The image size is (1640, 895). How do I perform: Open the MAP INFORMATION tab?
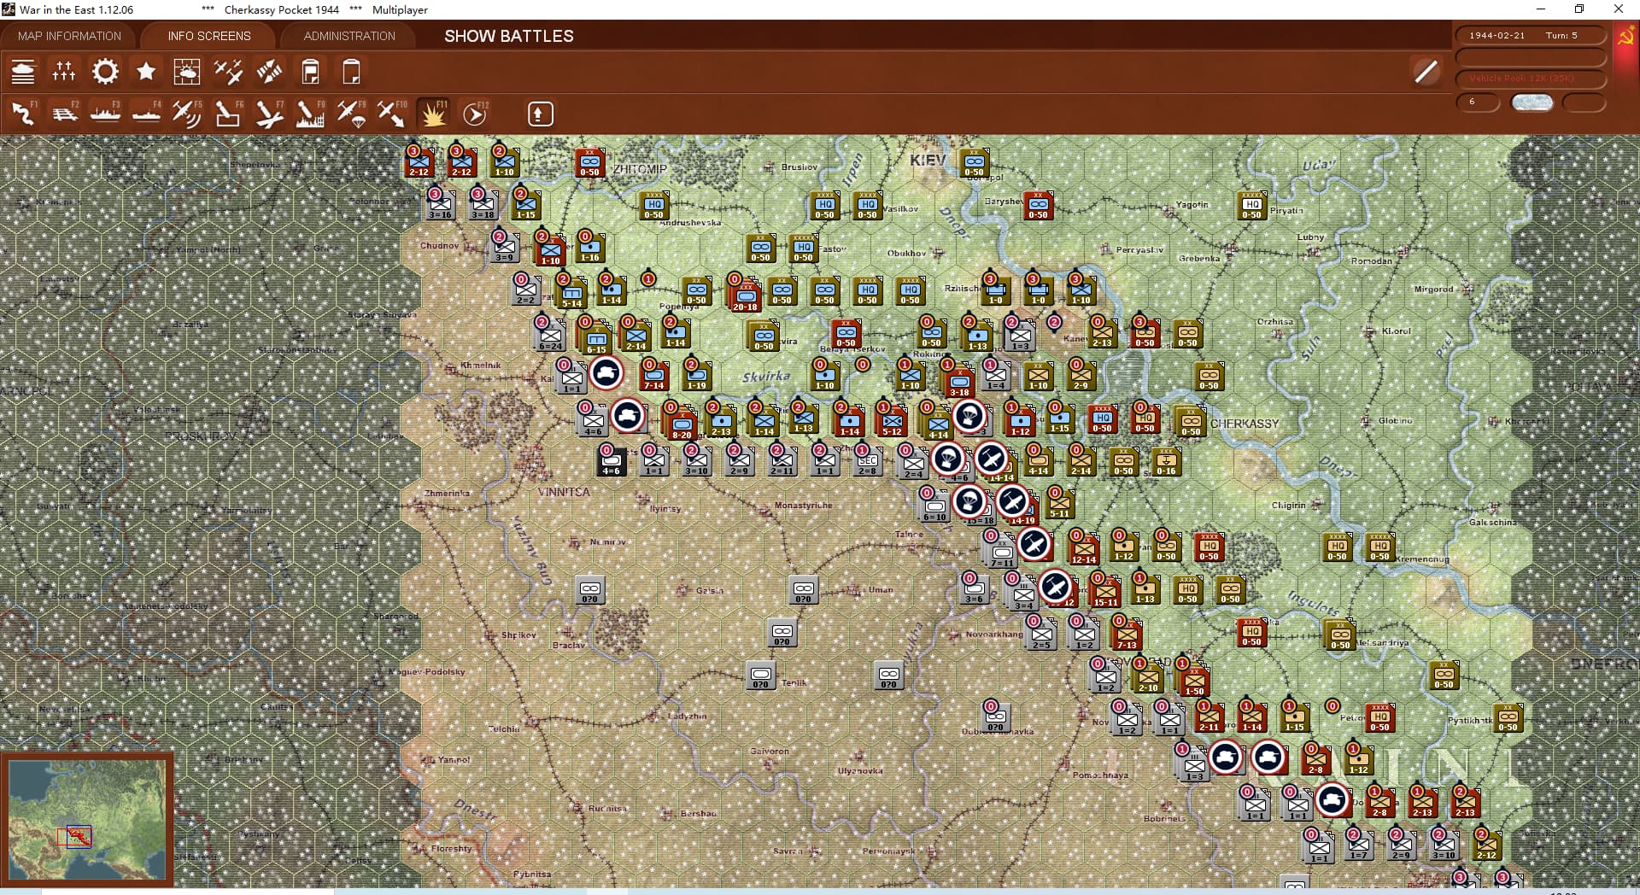click(x=69, y=36)
